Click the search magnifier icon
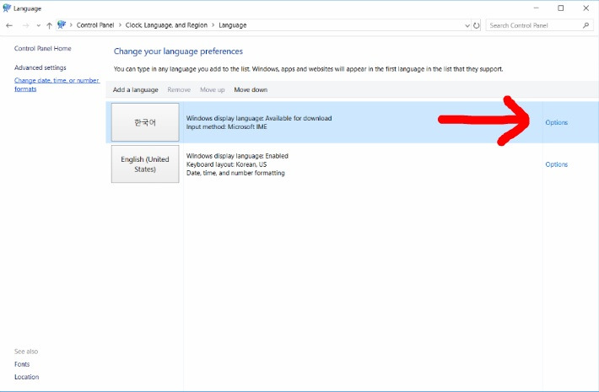This screenshot has height=392, width=599. 586,25
